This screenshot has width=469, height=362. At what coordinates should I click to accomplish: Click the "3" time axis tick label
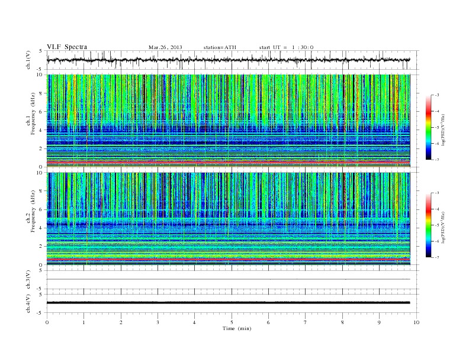(x=158, y=322)
